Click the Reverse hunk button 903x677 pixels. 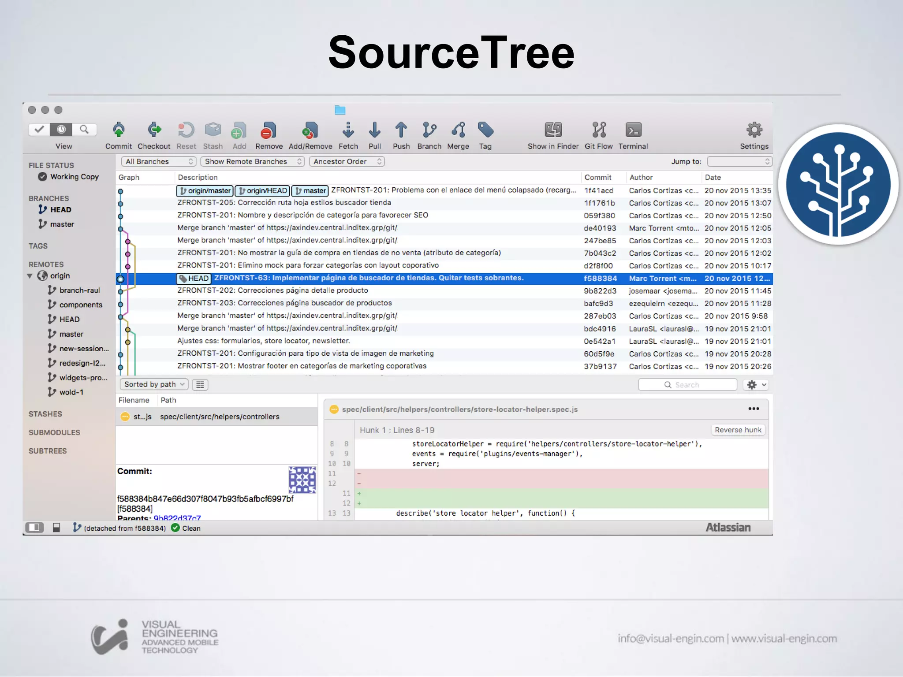(x=738, y=430)
